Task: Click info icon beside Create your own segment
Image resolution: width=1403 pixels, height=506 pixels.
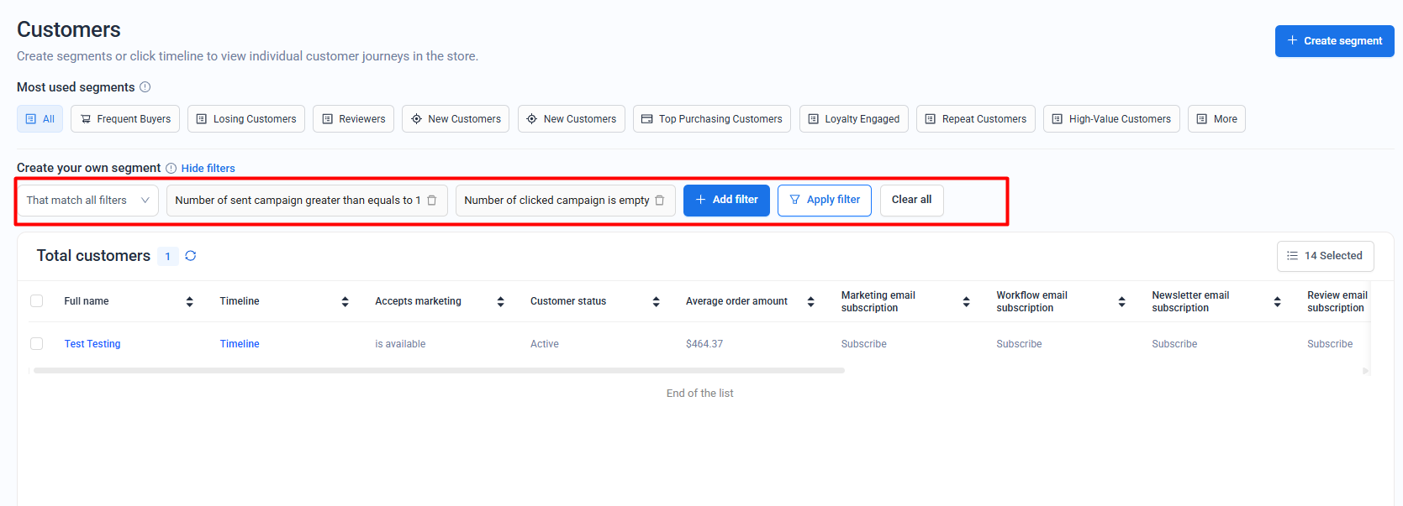Action: coord(171,169)
